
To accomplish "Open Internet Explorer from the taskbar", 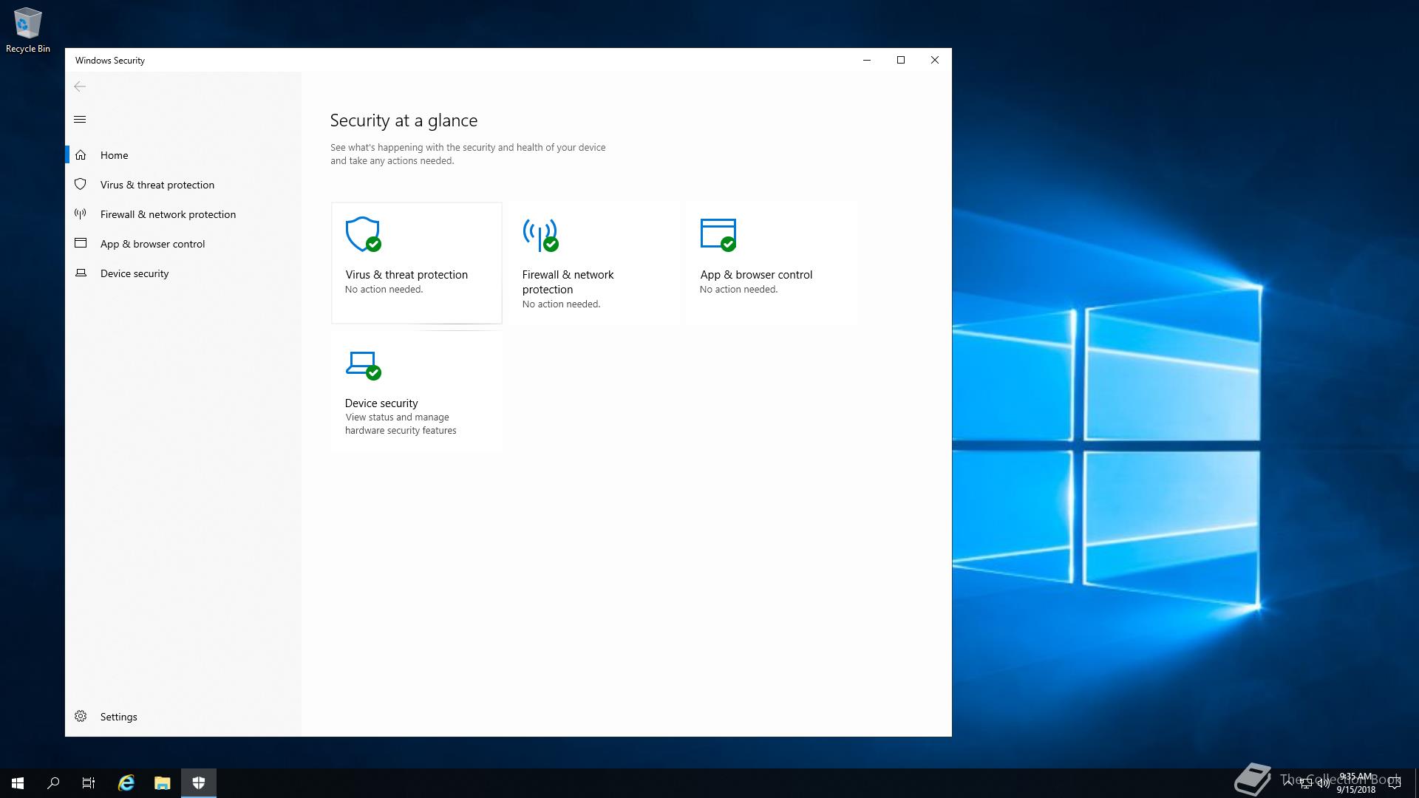I will coord(126,783).
